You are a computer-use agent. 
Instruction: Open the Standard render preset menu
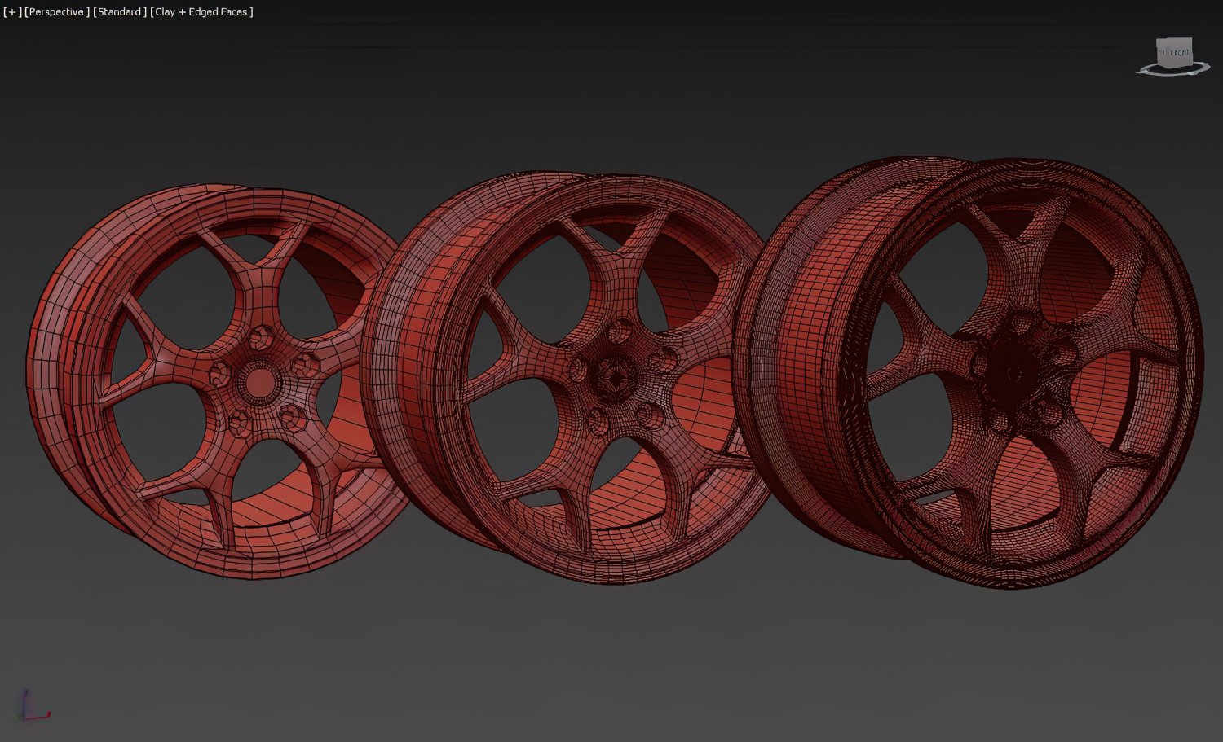coord(118,11)
